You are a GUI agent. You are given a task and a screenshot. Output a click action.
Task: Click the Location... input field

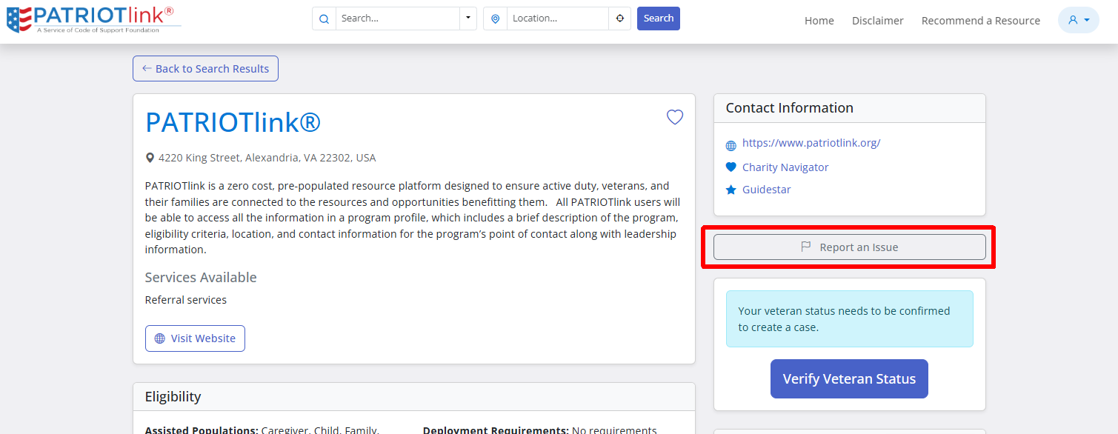coord(558,19)
